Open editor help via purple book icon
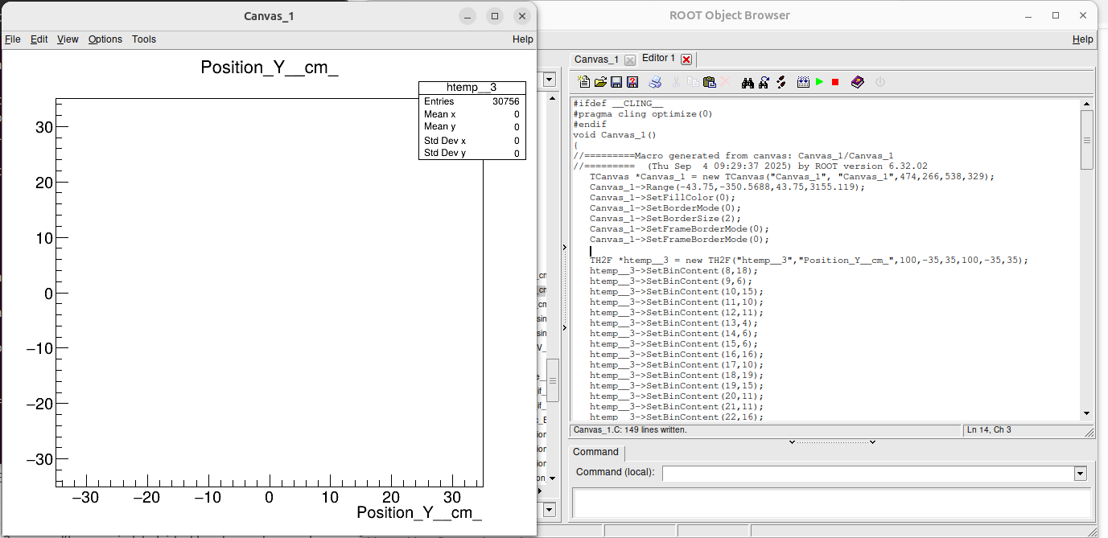Screen dimensions: 1108x538 point(858,82)
